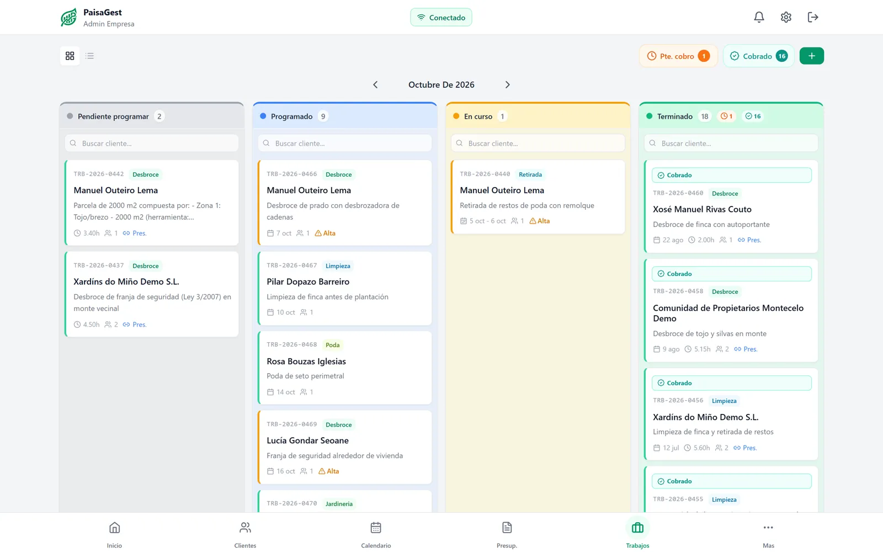Screen dimensions: 883x552
Task: Open Rosa Bouzas Iglesias job card
Action: click(x=345, y=368)
